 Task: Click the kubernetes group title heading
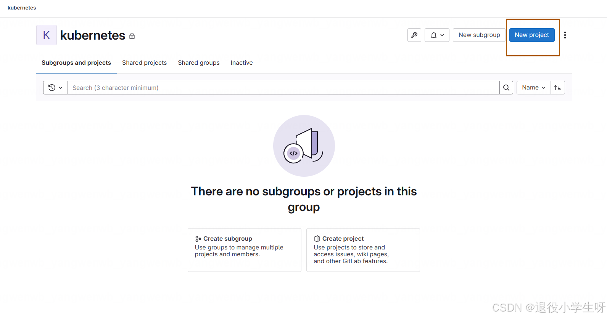(x=93, y=35)
